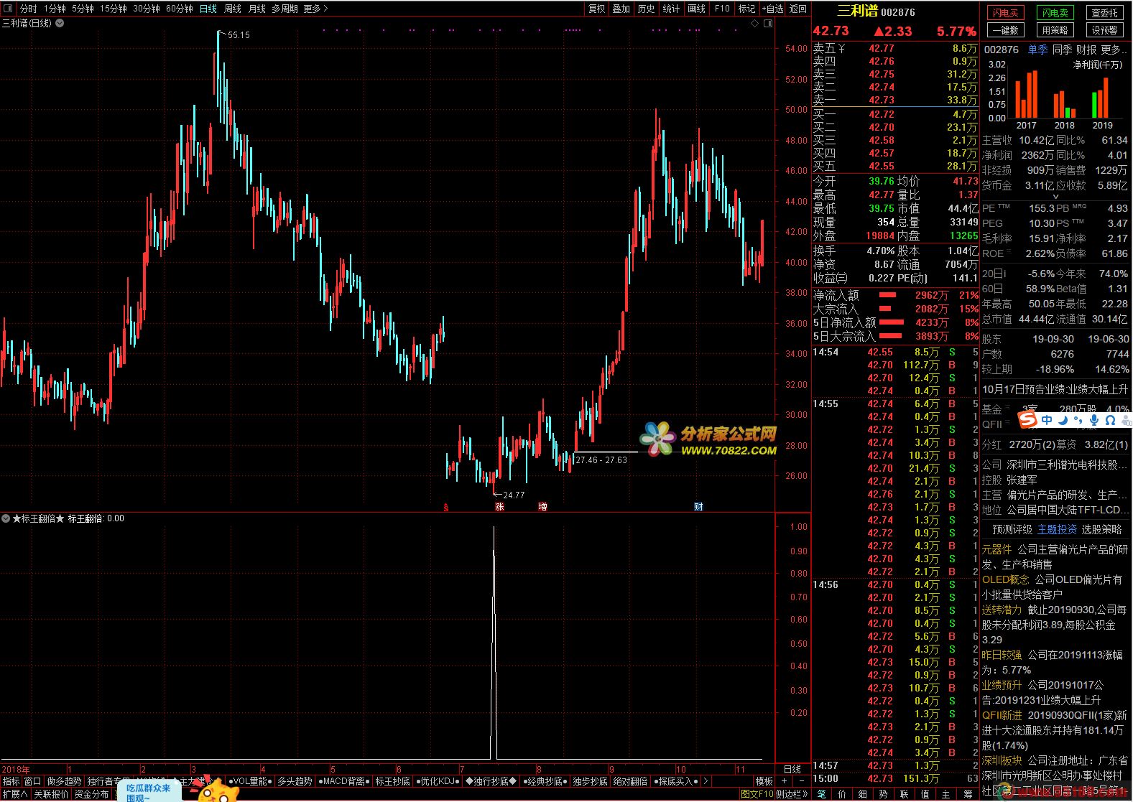1133x802 pixels.
Task: Select the 单季 financial view
Action: click(1037, 50)
